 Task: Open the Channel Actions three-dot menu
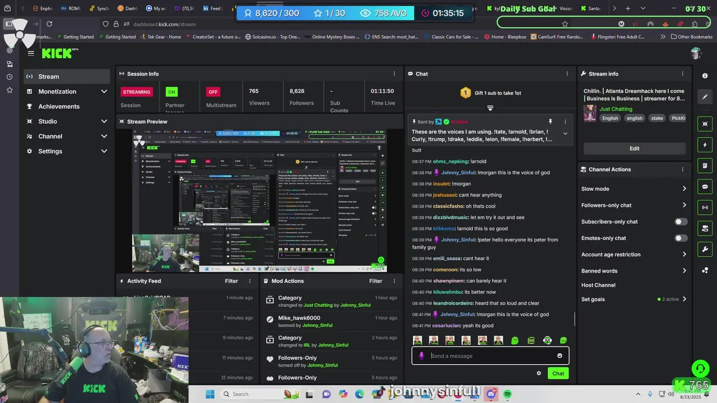click(x=682, y=170)
